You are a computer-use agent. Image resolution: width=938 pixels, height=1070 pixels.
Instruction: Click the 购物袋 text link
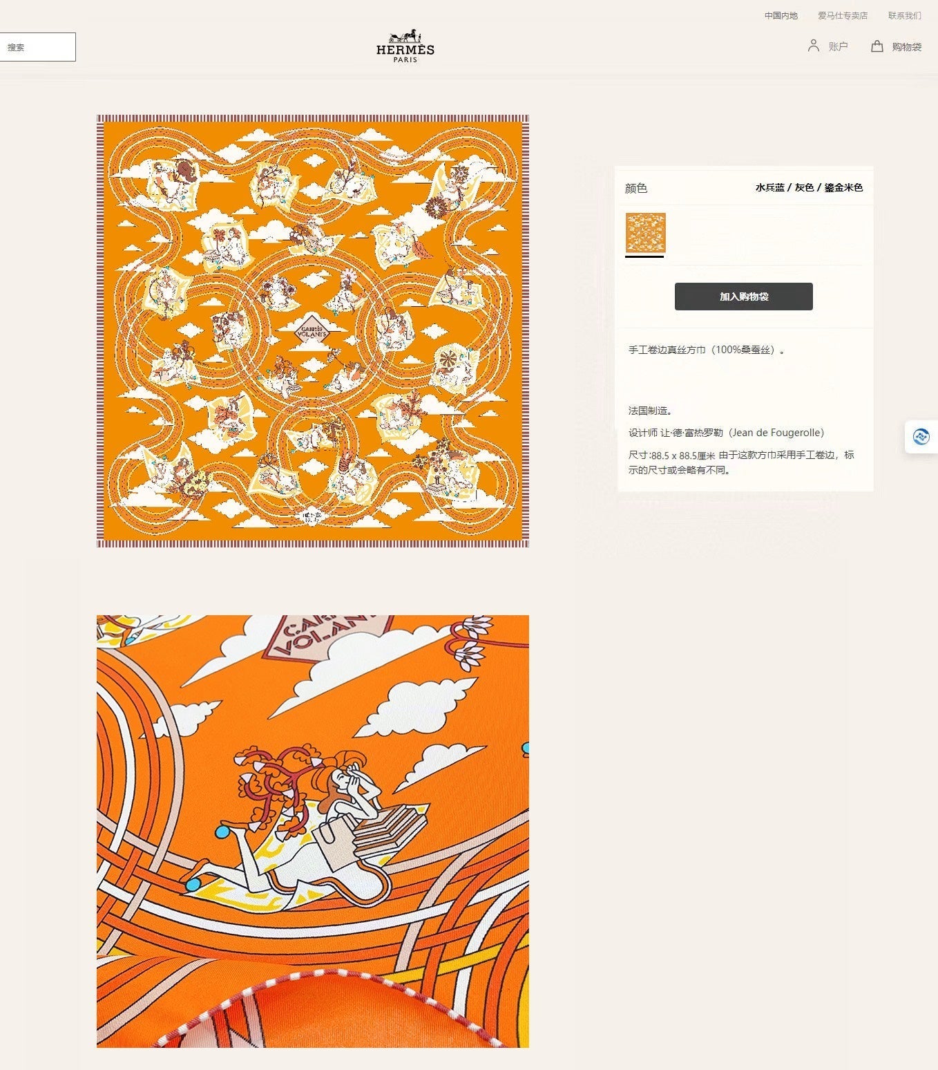click(x=906, y=47)
